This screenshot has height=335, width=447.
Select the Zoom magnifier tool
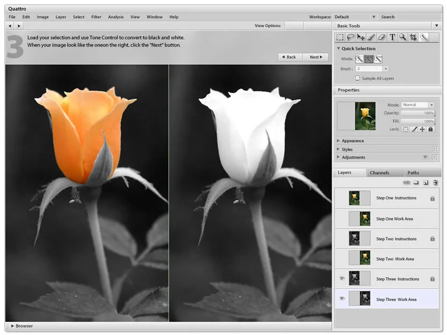pos(402,38)
